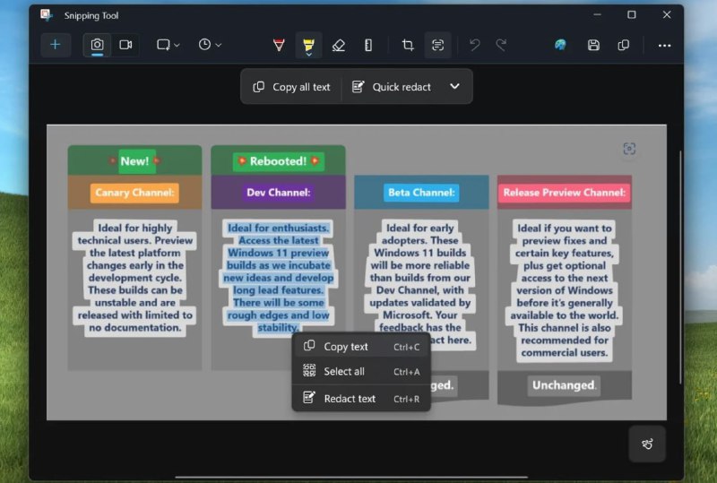Click the Edit in Paint icon
This screenshot has width=717, height=483.
click(560, 45)
